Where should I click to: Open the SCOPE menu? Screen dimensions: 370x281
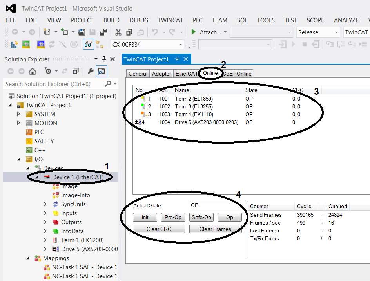tap(315, 20)
